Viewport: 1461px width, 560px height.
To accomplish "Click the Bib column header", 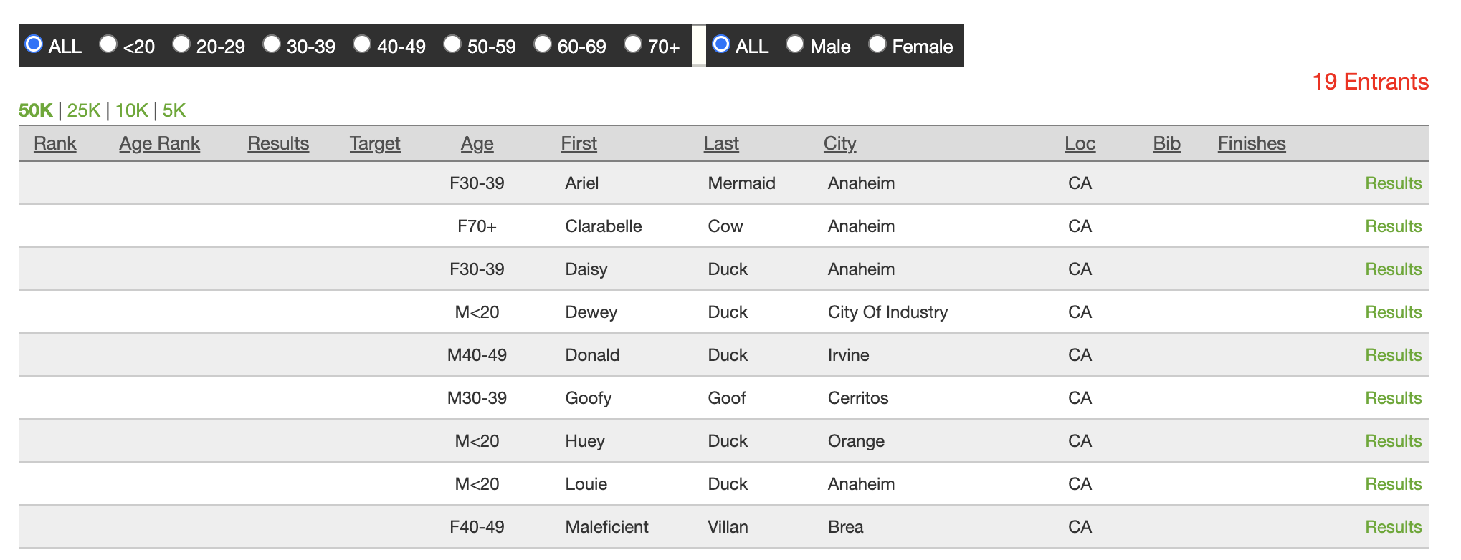I will click(1166, 143).
